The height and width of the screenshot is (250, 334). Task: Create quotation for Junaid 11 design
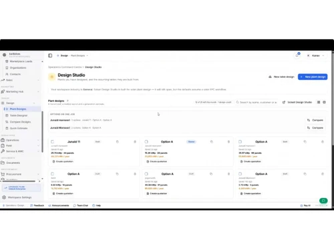pyautogui.click(x=63, y=161)
